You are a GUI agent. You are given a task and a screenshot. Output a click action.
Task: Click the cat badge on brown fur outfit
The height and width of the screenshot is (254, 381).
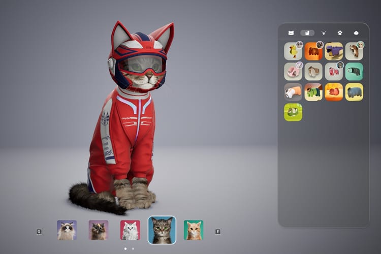pos(361,45)
